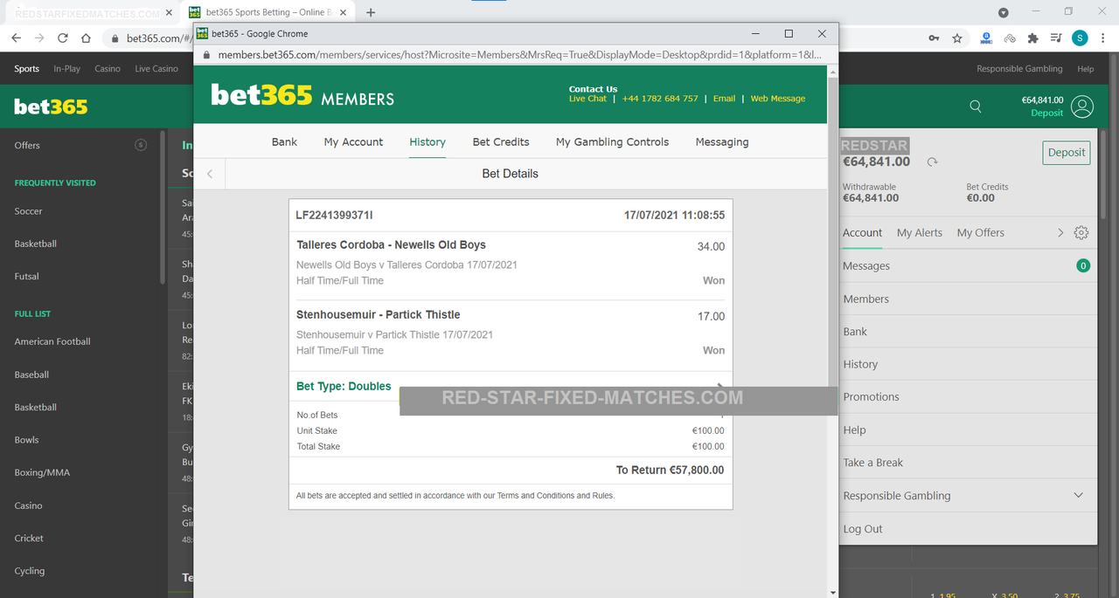
Task: Switch to My Alerts tab
Action: pyautogui.click(x=920, y=233)
